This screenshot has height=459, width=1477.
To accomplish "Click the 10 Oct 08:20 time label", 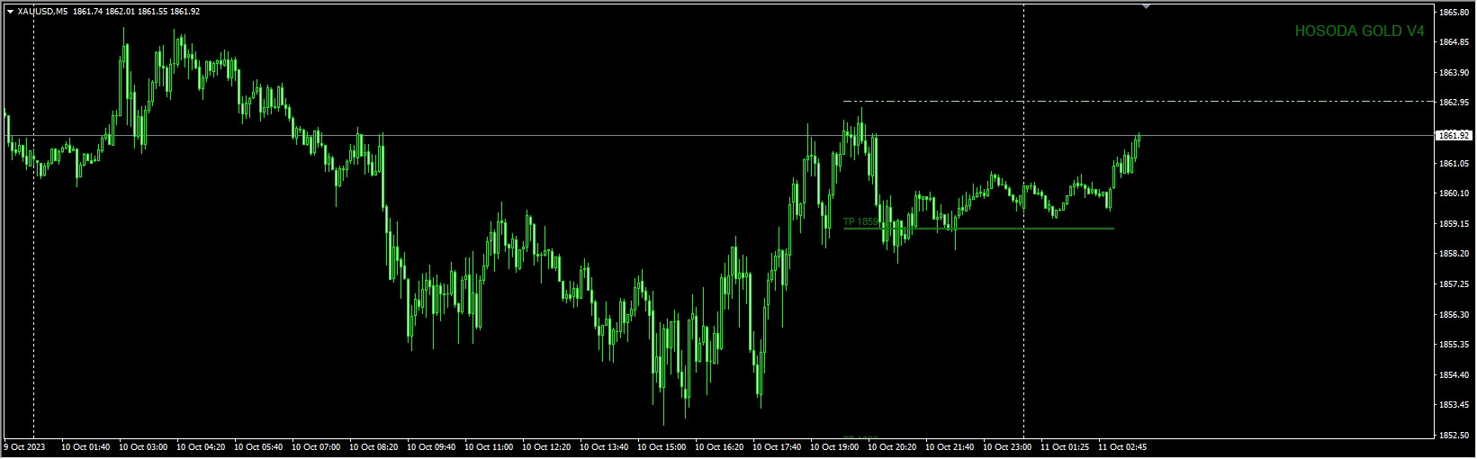I will click(374, 447).
